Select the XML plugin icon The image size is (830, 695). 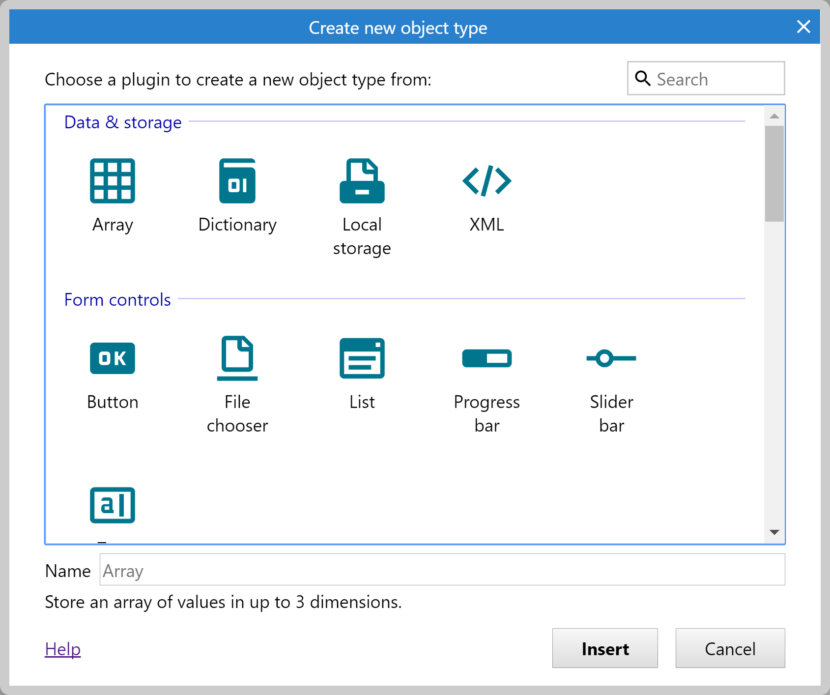pyautogui.click(x=487, y=181)
